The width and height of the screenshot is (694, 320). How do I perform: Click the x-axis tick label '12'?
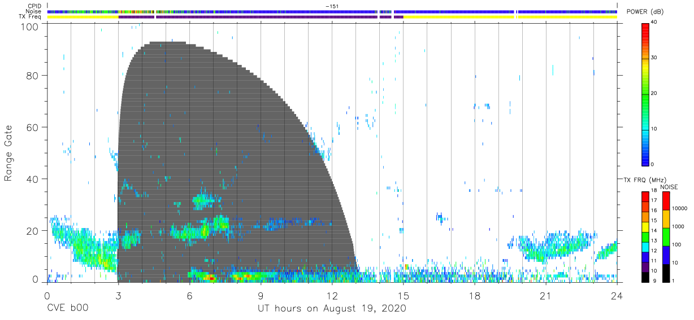coord(332,295)
